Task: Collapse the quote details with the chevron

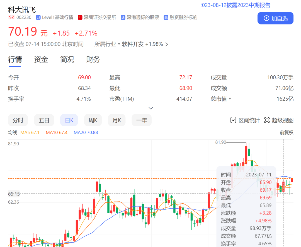Action: point(151,108)
